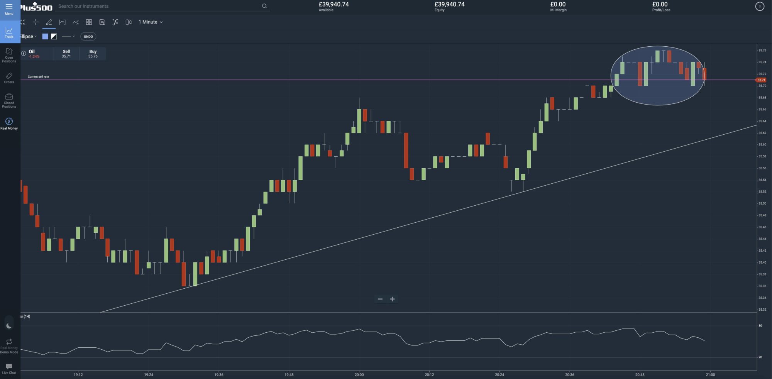The width and height of the screenshot is (772, 379).
Task: Click the Buy 35.76 button
Action: click(x=93, y=54)
